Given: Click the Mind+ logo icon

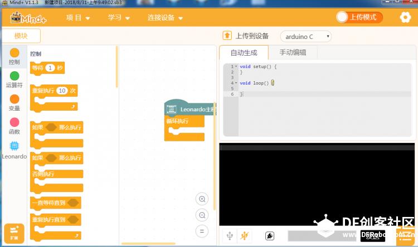Looking at the screenshot, I should point(28,18).
